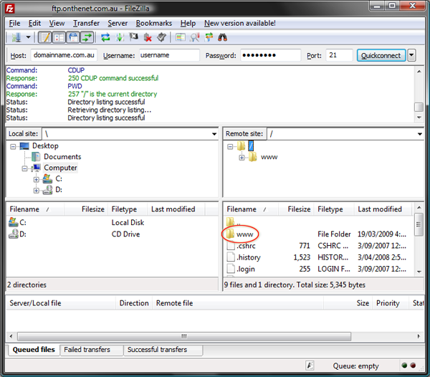Screen dimensions: 430x377
Task: Click the FileZilla logo in title bar
Action: point(10,9)
